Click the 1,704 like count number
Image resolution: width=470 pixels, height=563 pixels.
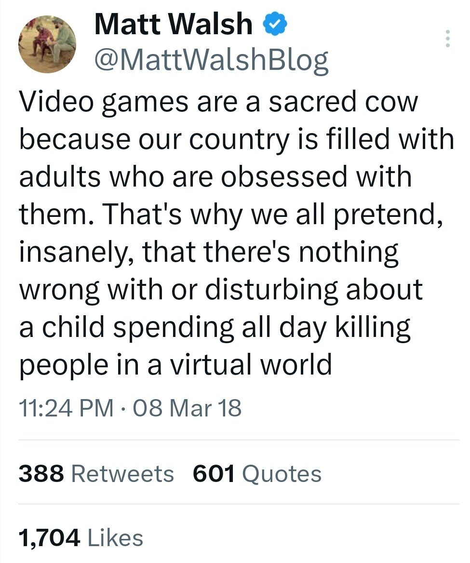click(49, 538)
